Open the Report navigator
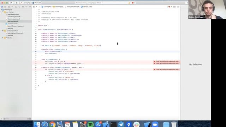226x127 pixels. 30,7
